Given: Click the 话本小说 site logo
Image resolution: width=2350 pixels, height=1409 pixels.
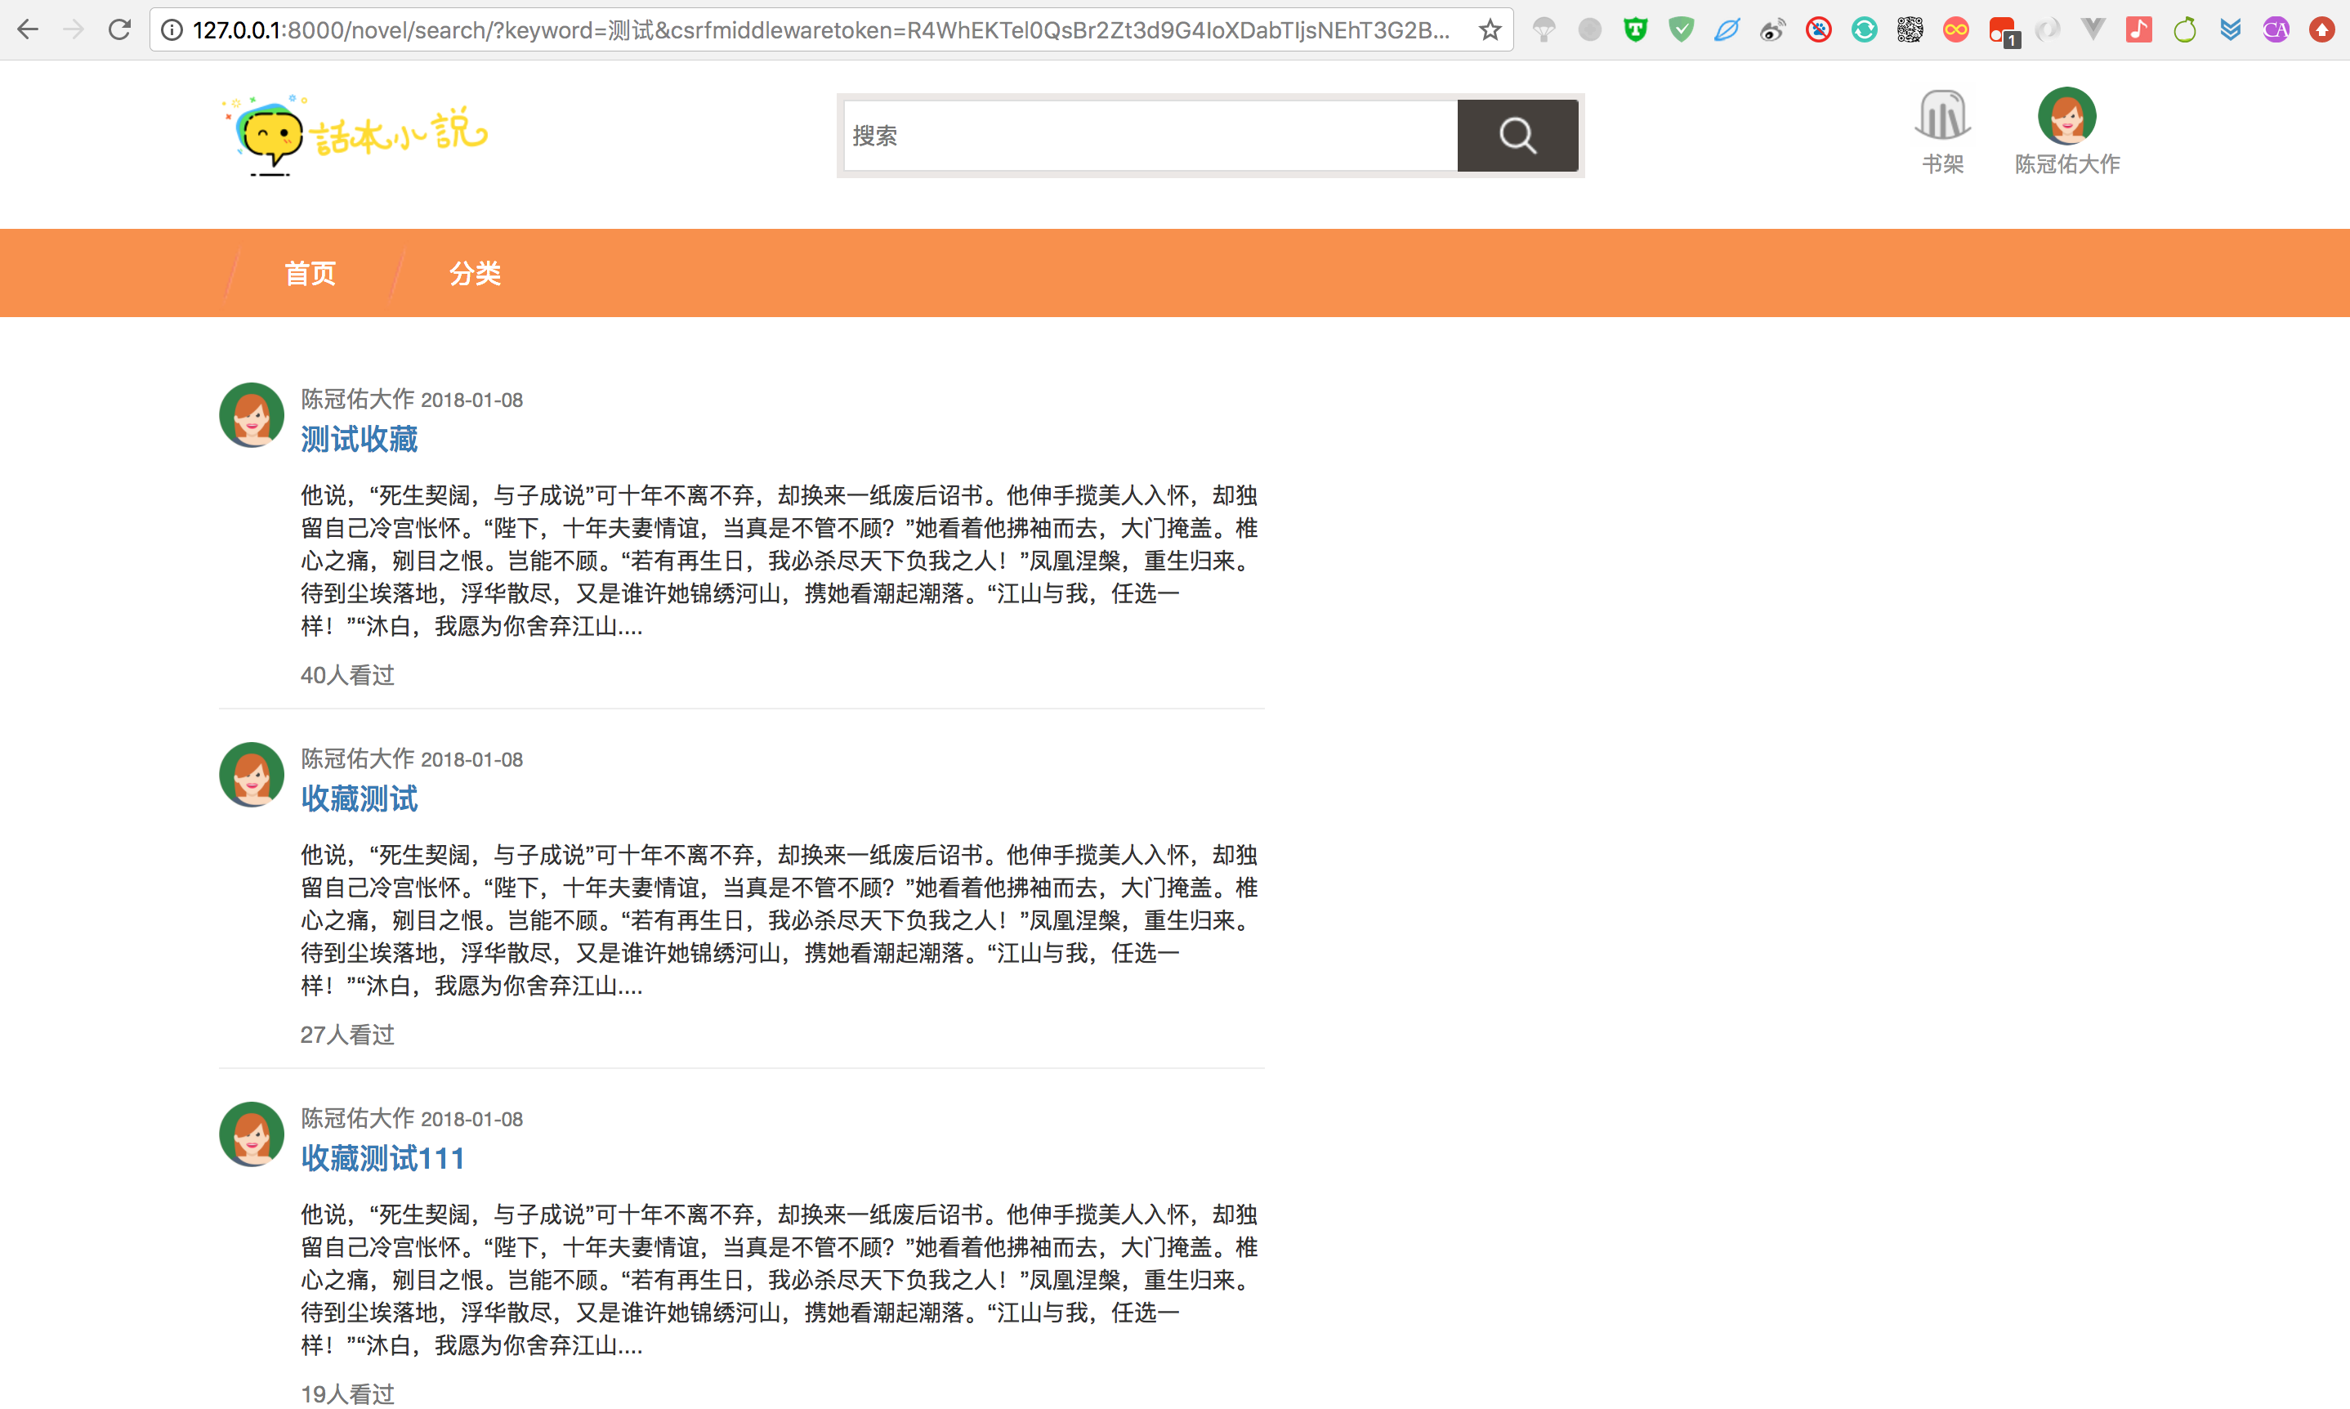Looking at the screenshot, I should pos(355,135).
